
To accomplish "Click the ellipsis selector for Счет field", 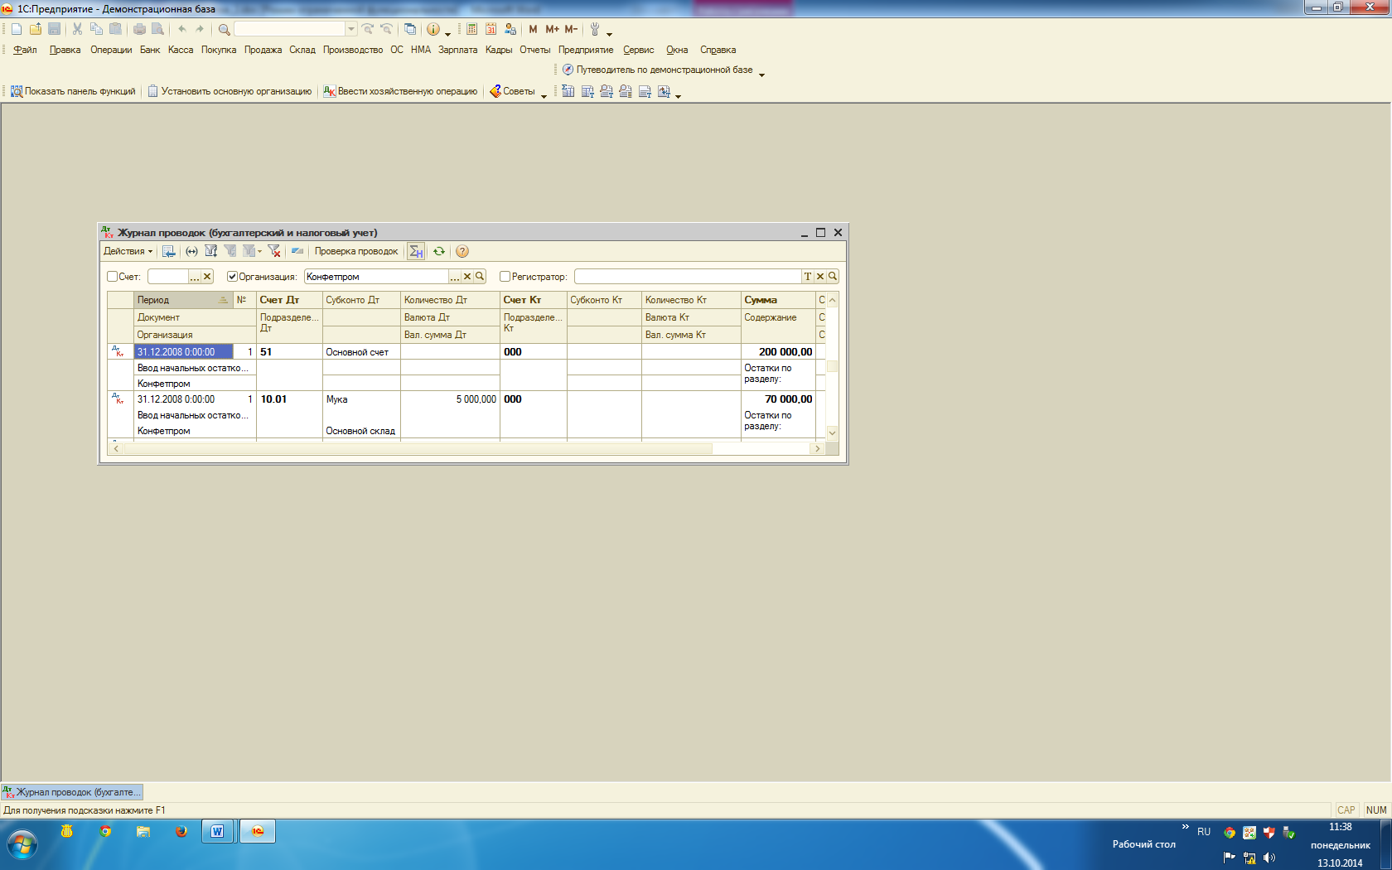I will (x=195, y=277).
